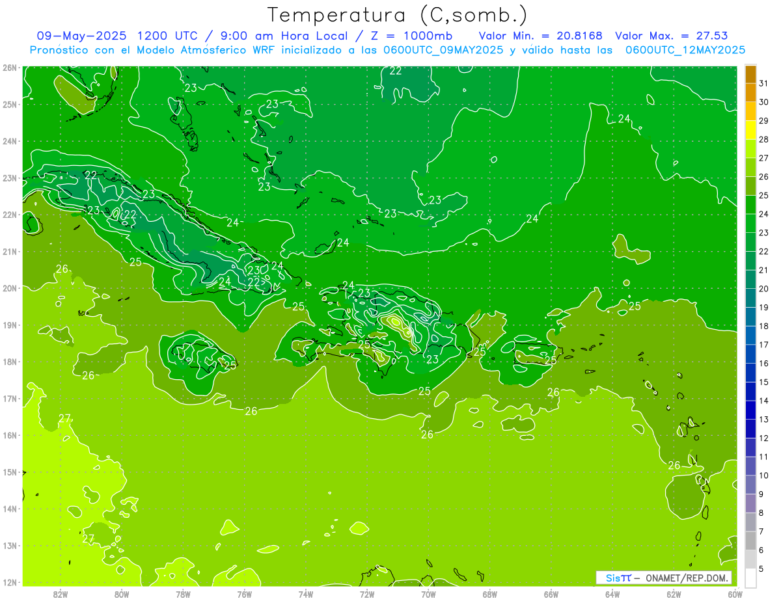Viewport: 781px width, 603px height.
Task: Click the "5" label on the color legend
Action: (x=761, y=569)
